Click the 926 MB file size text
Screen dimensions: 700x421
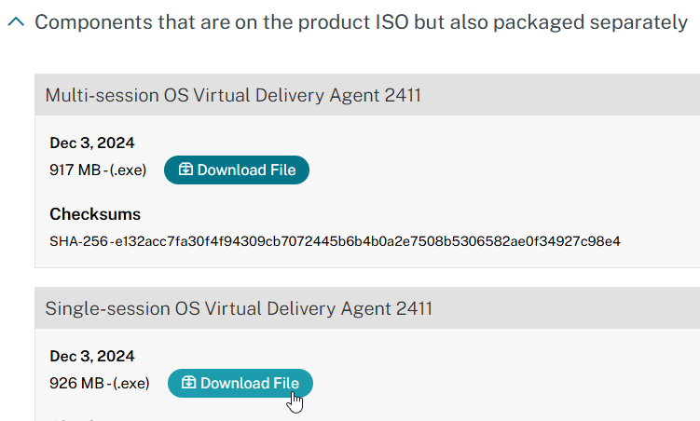(76, 383)
